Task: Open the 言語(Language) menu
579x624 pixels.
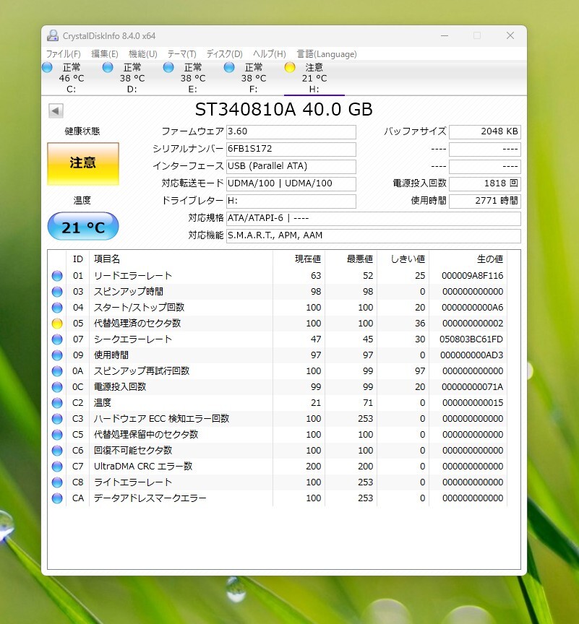Action: pyautogui.click(x=327, y=53)
